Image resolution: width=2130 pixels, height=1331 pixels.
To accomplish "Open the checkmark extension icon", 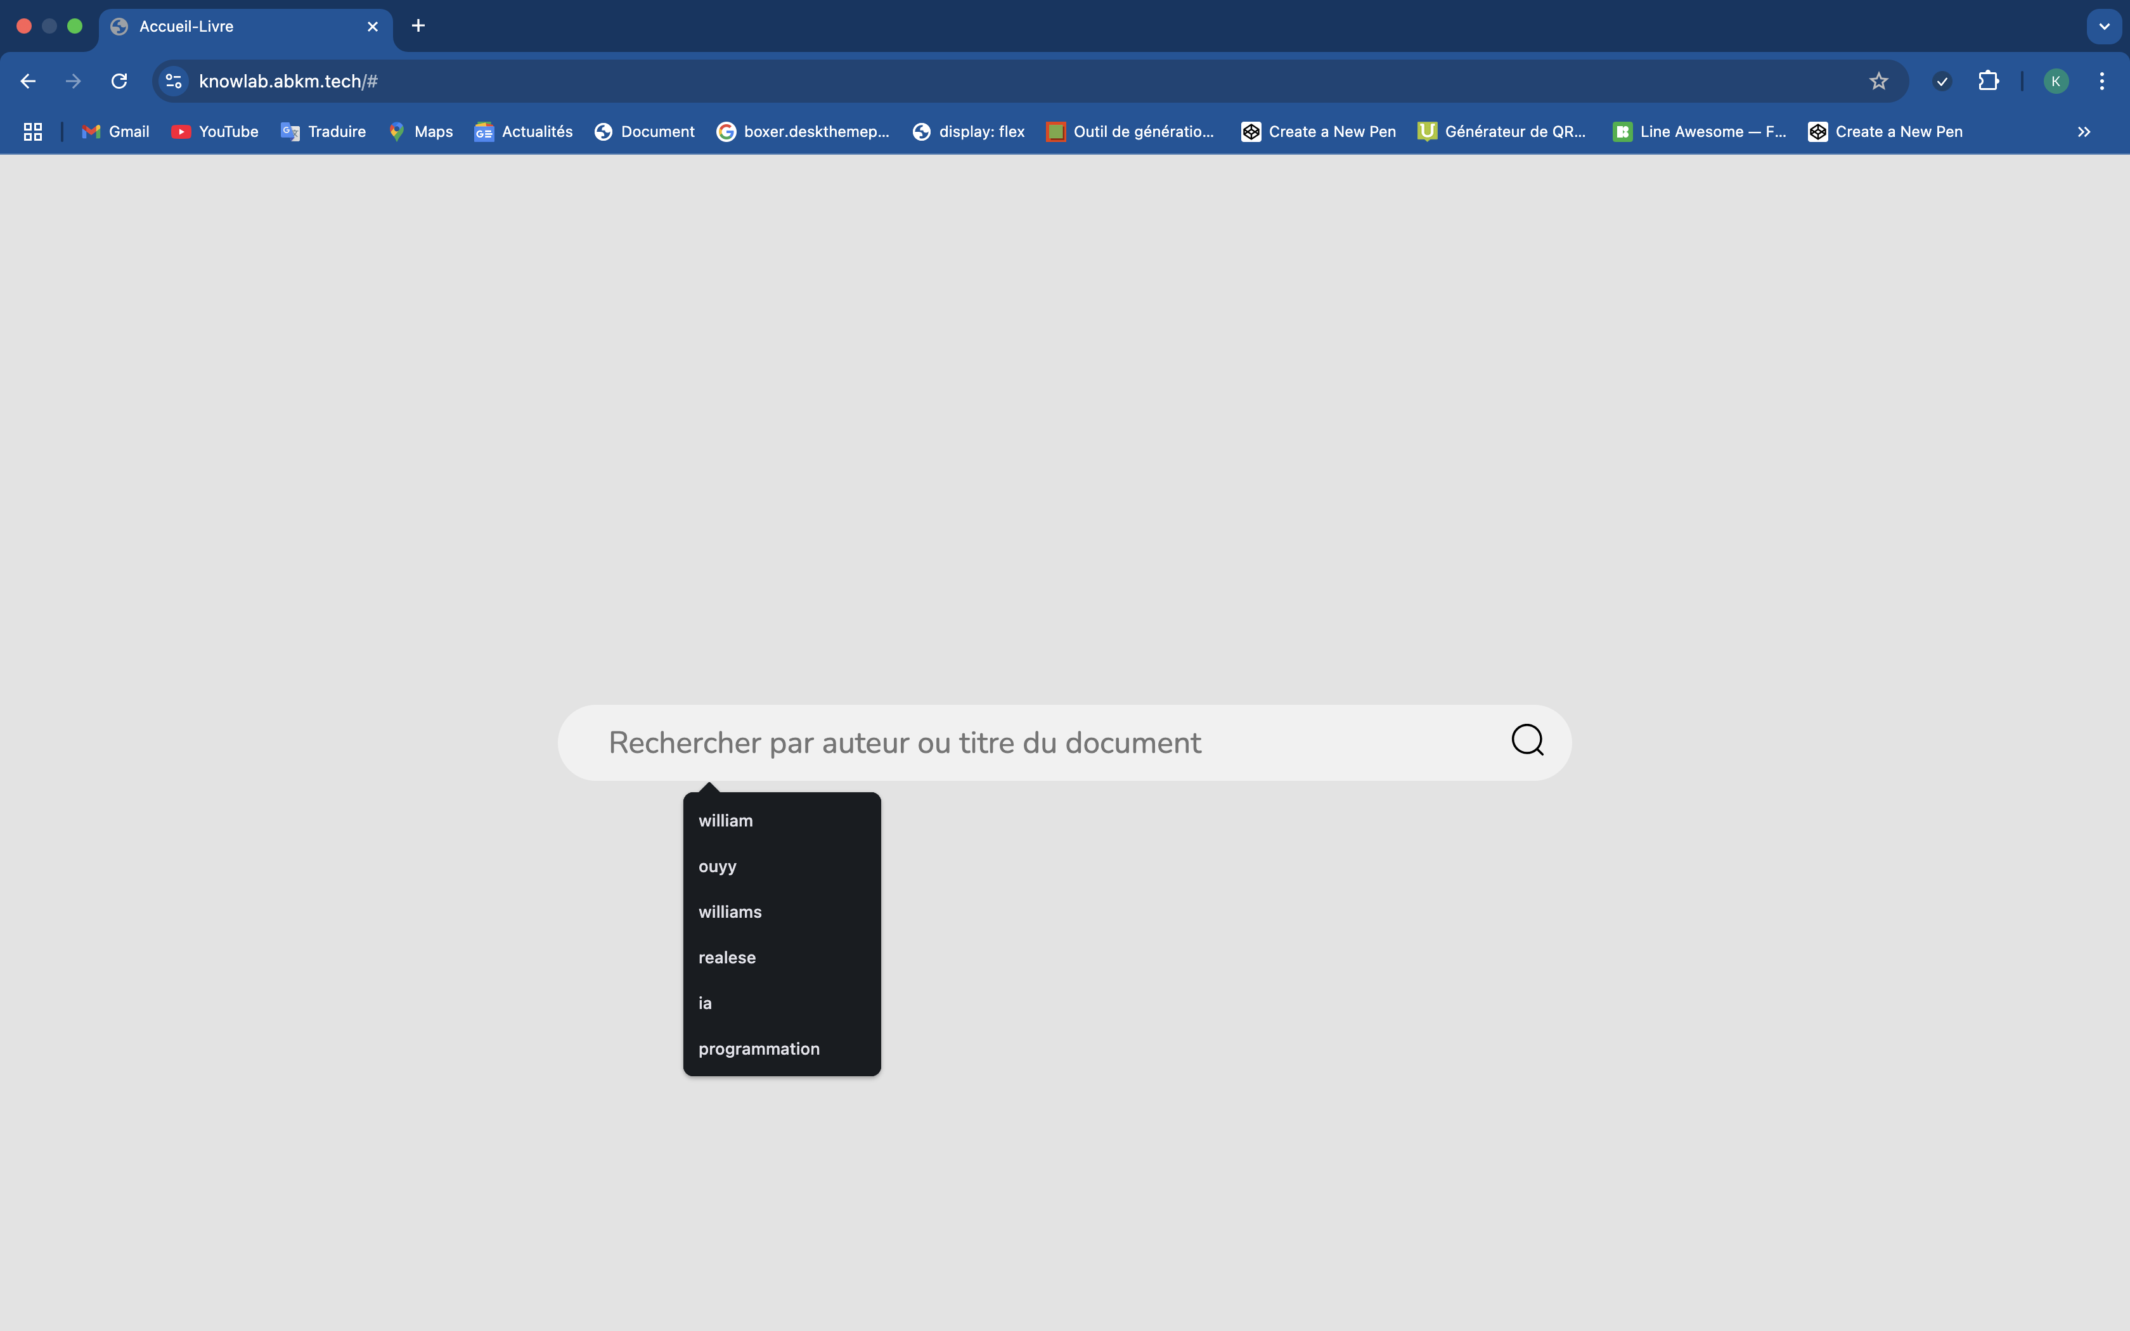I will click(x=1942, y=81).
